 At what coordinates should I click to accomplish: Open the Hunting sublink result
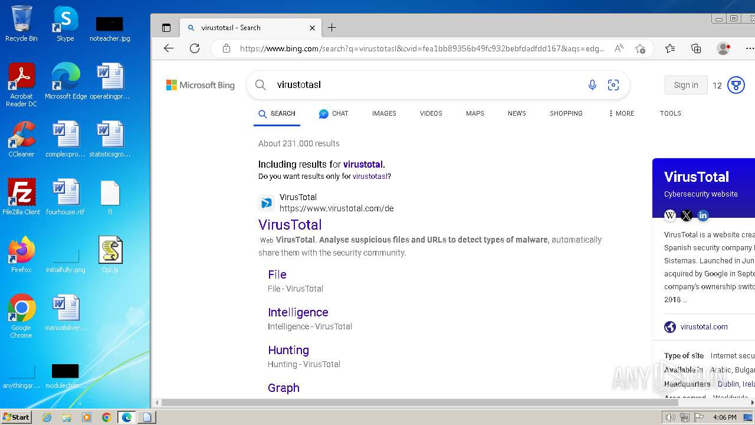[288, 350]
